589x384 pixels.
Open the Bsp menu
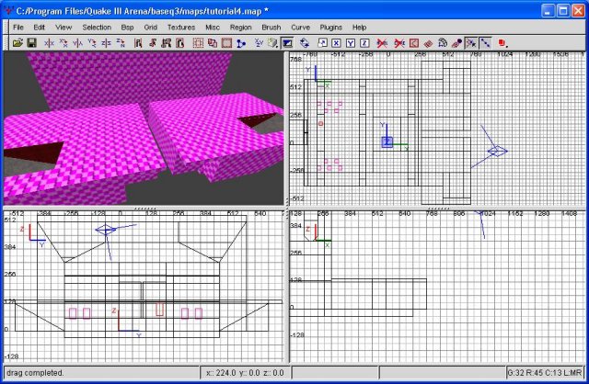[127, 28]
